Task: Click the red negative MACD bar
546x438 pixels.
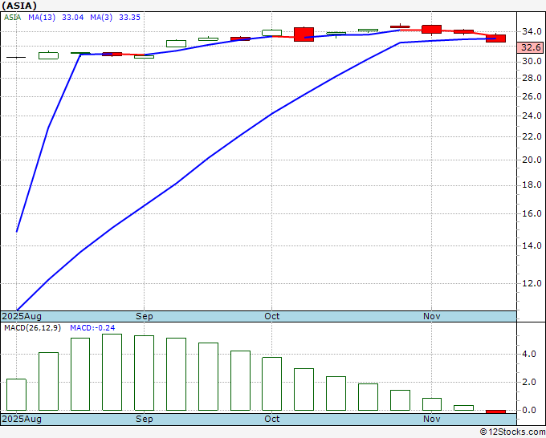Action: click(495, 412)
